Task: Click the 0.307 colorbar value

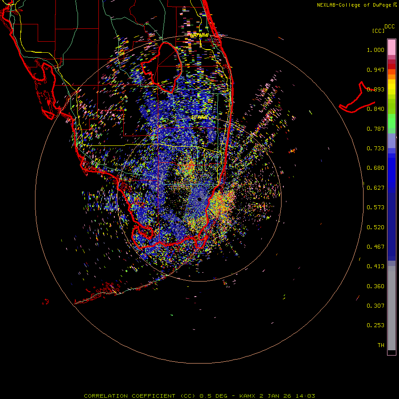Action: coord(376,306)
